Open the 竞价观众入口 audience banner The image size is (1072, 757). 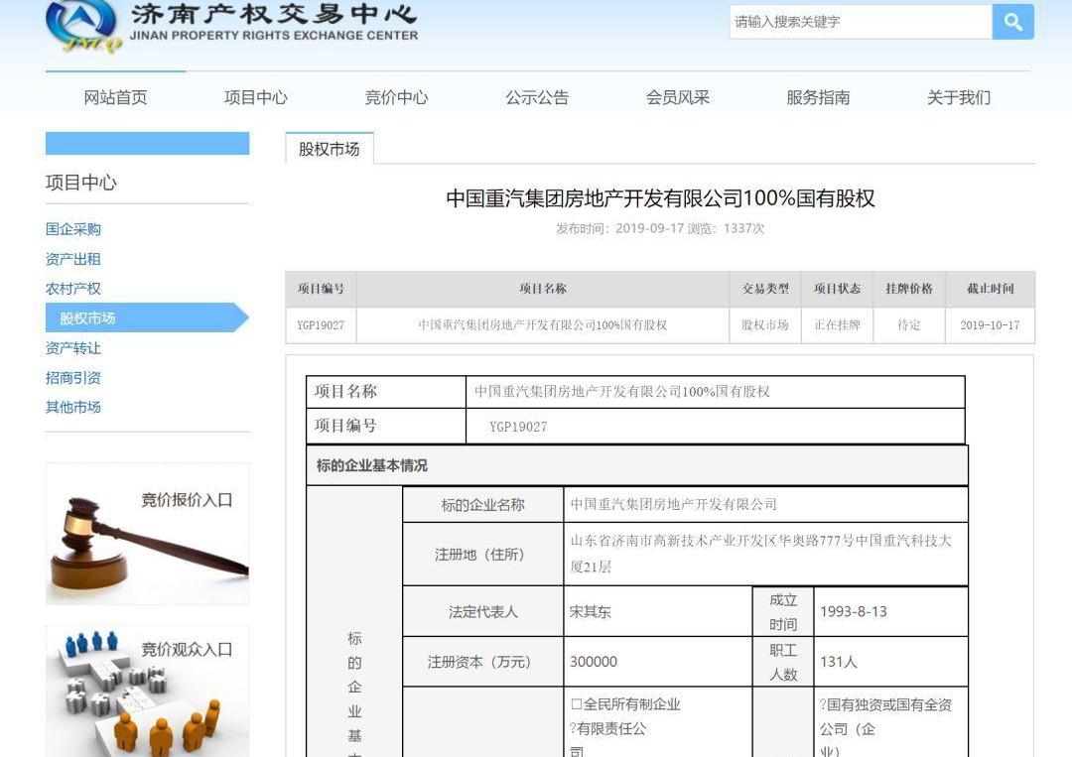tap(147, 692)
